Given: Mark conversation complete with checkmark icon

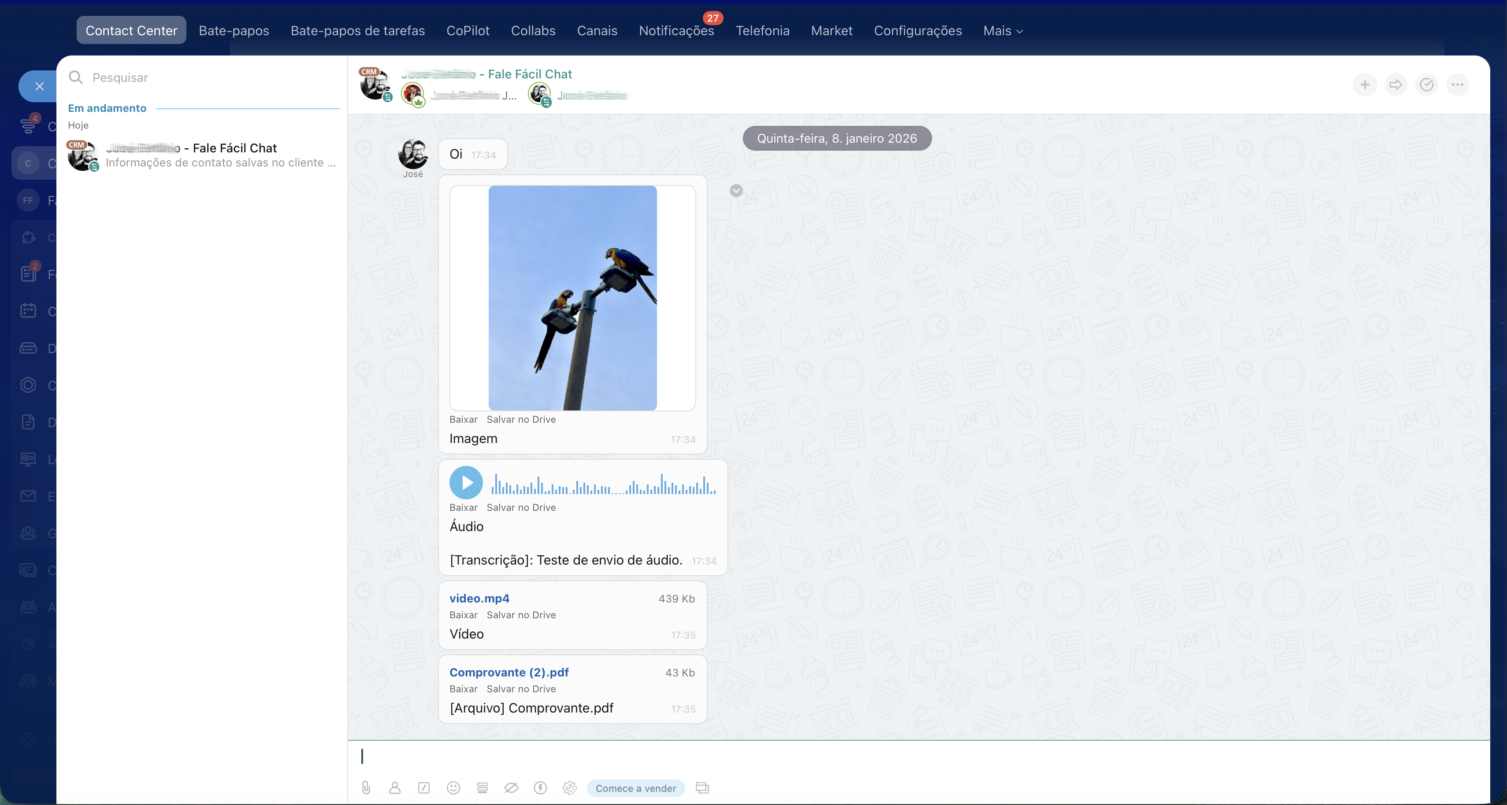Looking at the screenshot, I should 1427,85.
